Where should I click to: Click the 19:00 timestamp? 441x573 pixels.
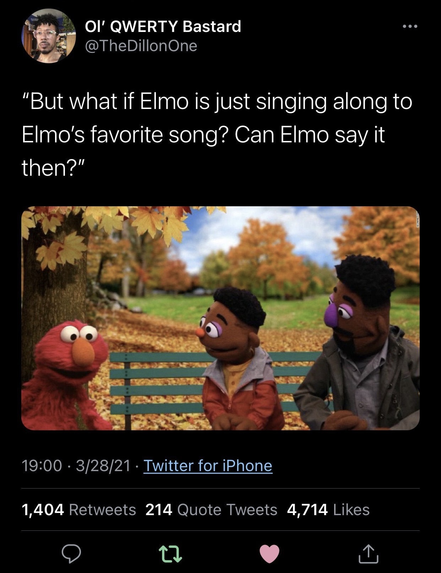point(42,466)
